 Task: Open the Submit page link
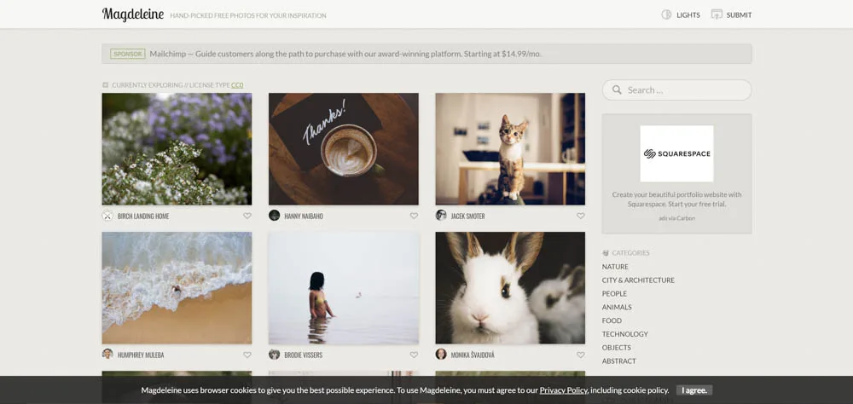pos(739,15)
